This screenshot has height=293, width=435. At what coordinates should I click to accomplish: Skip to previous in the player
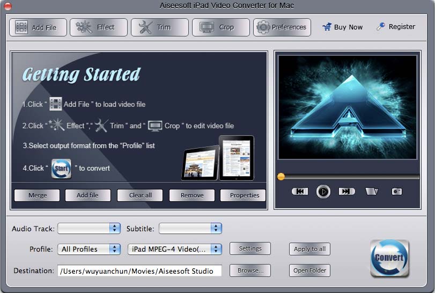pyautogui.click(x=300, y=191)
